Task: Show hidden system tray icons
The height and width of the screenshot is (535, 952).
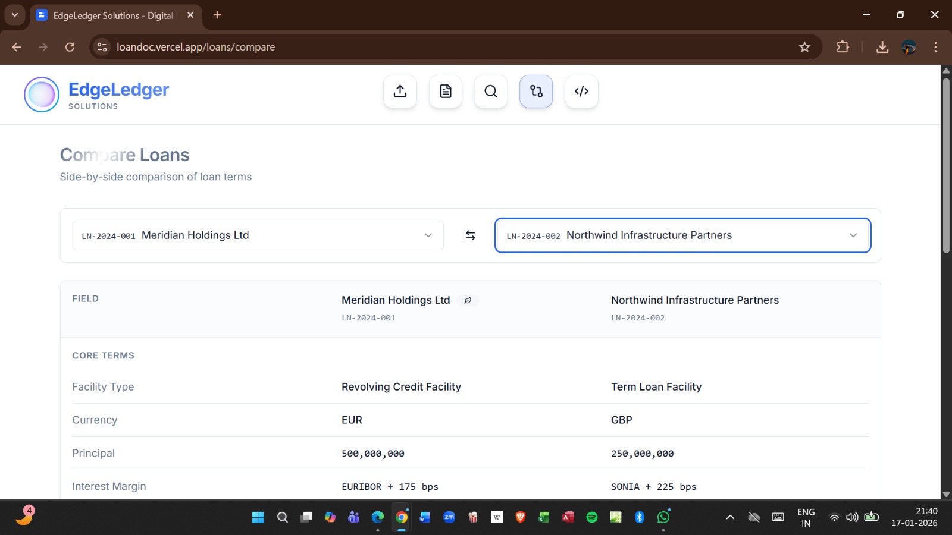Action: pos(730,517)
